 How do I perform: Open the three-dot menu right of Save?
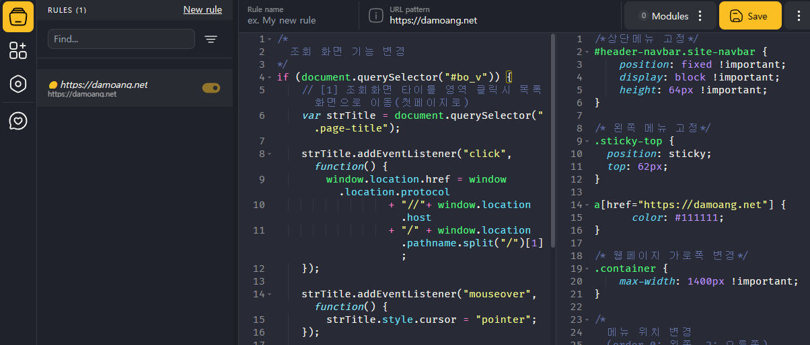797,16
